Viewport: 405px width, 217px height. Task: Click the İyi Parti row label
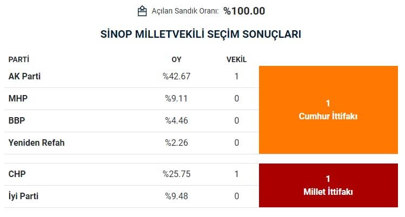(23, 196)
